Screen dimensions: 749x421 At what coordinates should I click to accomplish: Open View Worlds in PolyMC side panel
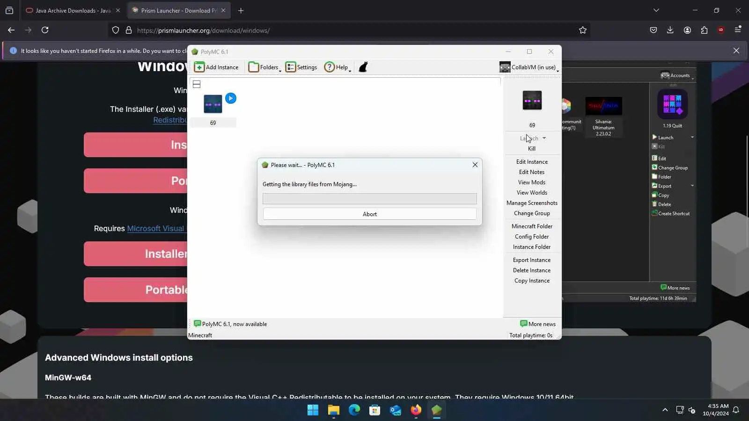(532, 193)
